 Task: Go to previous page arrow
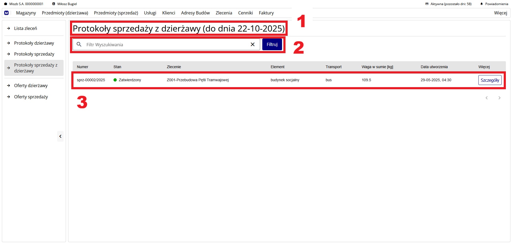[x=486, y=98]
